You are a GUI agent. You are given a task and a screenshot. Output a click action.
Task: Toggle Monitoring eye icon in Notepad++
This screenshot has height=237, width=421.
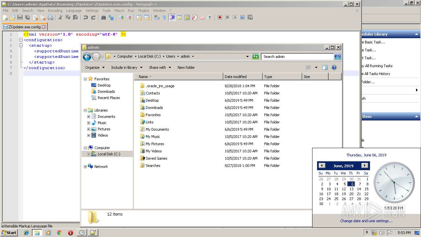[x=210, y=17]
